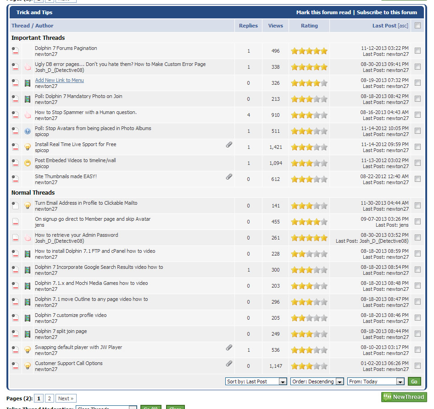Click lightbulb icon beside 'Customer Support Call Options'
The image size is (434, 409).
(28, 366)
